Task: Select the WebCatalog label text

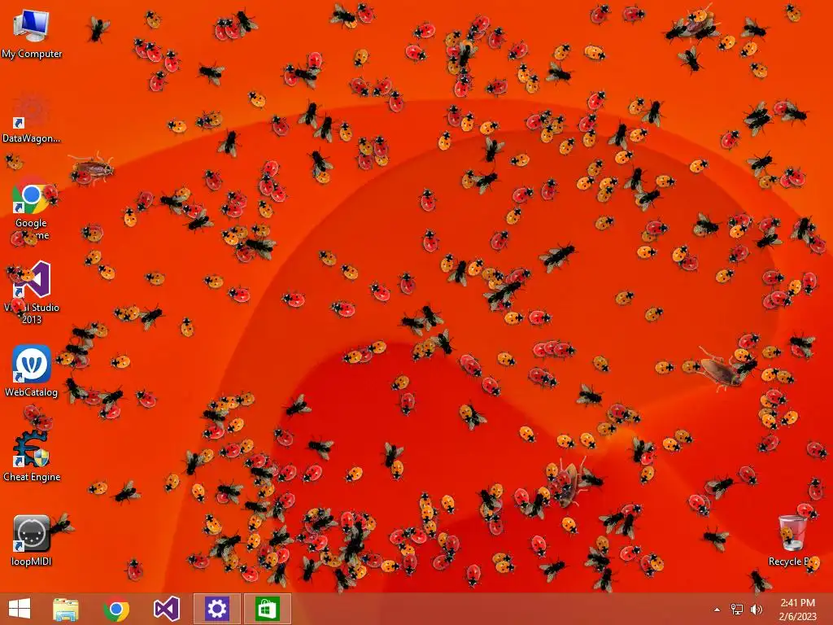Action: [x=32, y=392]
